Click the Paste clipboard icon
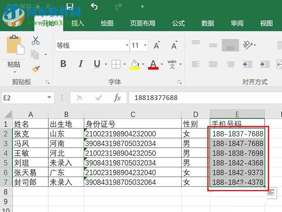This screenshot has height=212, width=282. coord(15,45)
